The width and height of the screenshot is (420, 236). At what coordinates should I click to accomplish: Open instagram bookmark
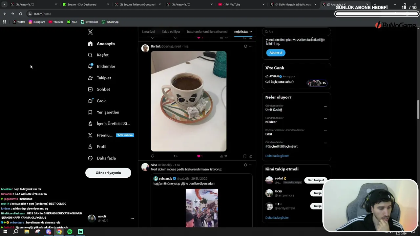point(37,22)
